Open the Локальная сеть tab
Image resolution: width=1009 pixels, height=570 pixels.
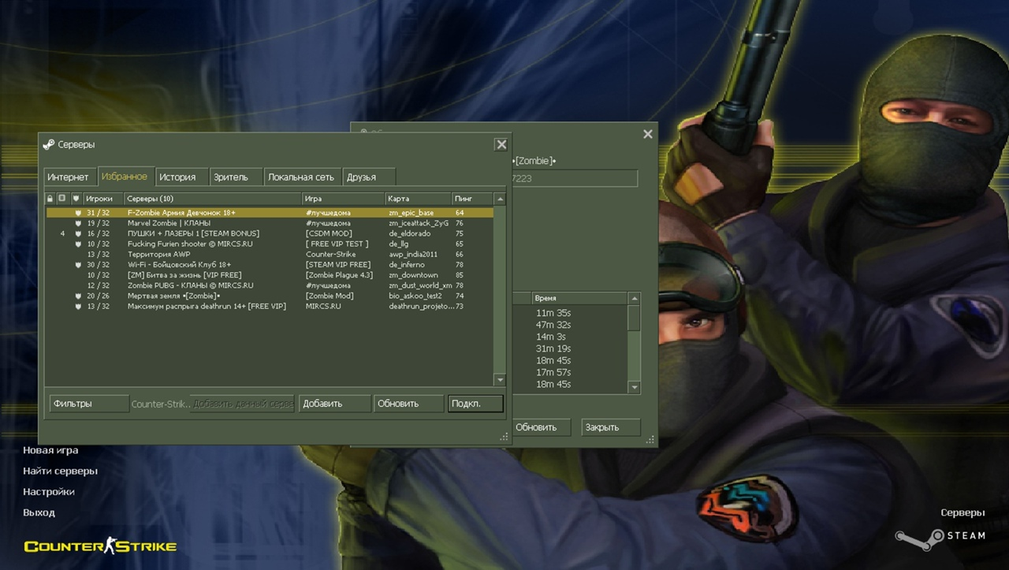(x=301, y=177)
